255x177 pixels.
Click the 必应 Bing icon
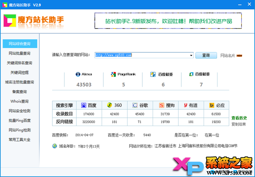[x=212, y=105]
